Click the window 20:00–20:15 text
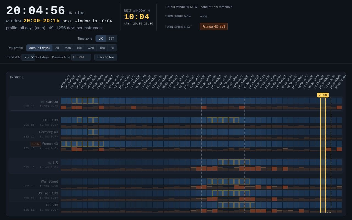The width and height of the screenshot is (352, 220). [x=33, y=21]
